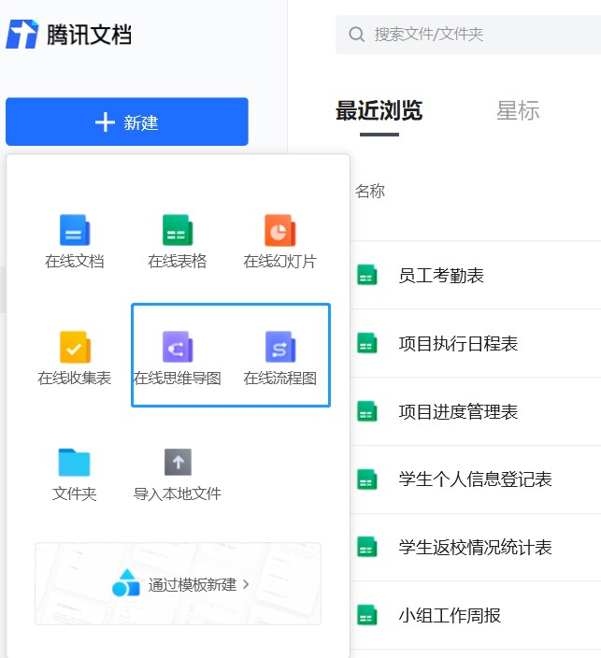
Task: Switch to the 星标 tab
Action: point(518,111)
